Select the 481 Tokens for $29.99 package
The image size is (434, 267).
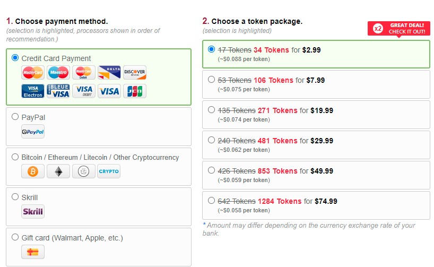pos(316,145)
